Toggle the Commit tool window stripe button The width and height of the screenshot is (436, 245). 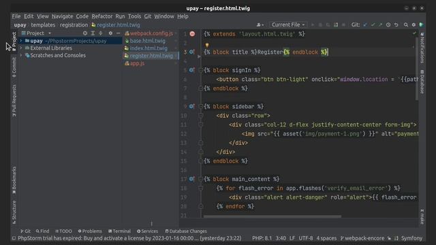pyautogui.click(x=14, y=67)
